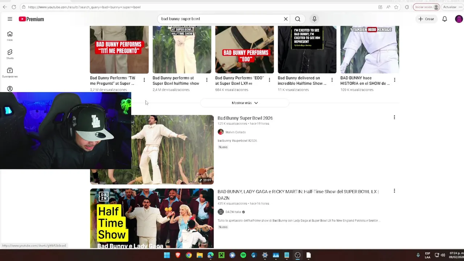Viewport: 464px width, 261px height.
Task: Open the YouTube hamburger guide menu
Action: click(10, 19)
